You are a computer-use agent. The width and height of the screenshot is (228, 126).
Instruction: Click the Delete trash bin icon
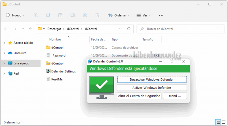point(97,15)
